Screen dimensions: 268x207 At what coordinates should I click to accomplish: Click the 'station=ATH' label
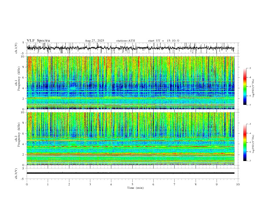point(126,41)
